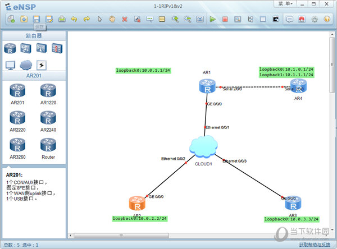
Task: Stop devices with the red stop icon
Action: click(225, 19)
